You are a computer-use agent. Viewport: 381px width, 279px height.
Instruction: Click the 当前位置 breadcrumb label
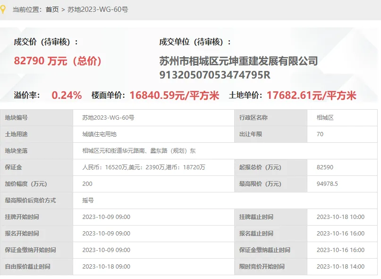pos(27,9)
